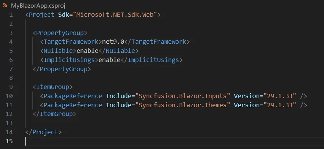
Task: Click the Include attribute on line 11
Action: click(119, 105)
